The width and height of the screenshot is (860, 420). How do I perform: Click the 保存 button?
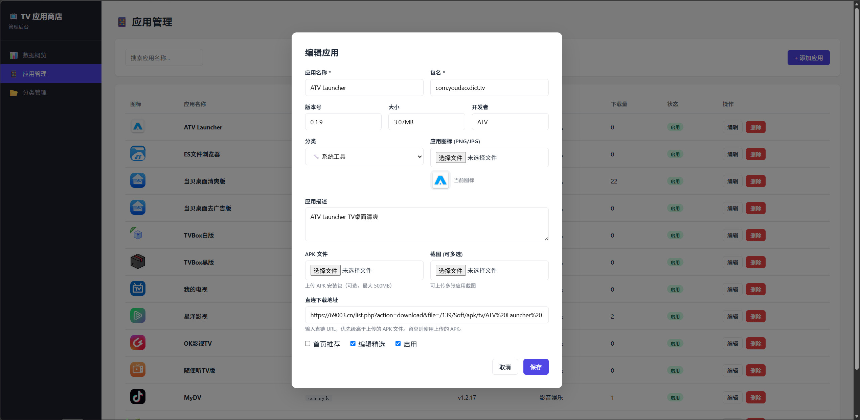[536, 367]
